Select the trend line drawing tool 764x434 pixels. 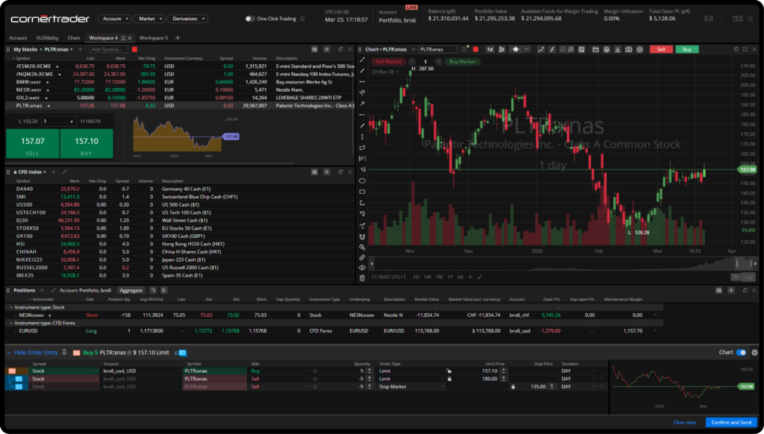pyautogui.click(x=362, y=60)
